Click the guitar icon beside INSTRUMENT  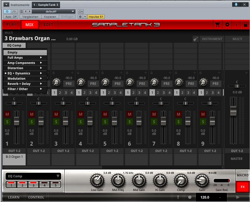[x=196, y=39]
